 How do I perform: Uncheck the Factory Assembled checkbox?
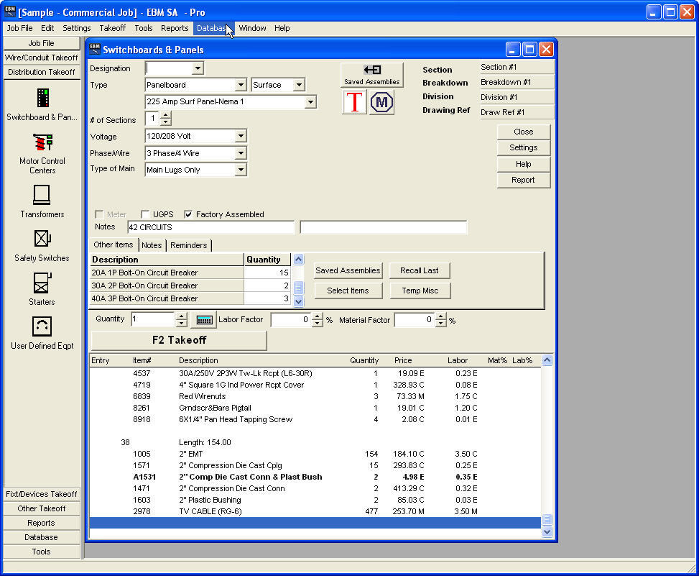(188, 214)
